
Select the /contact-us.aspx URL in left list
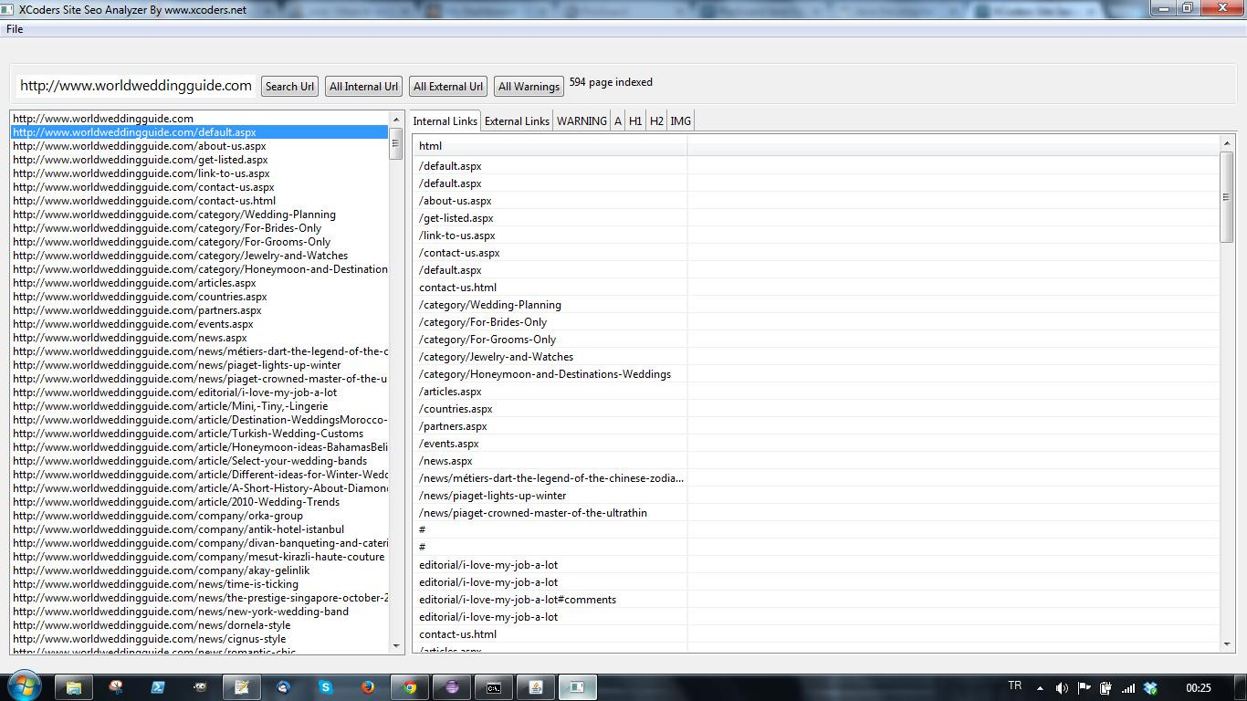200,186
